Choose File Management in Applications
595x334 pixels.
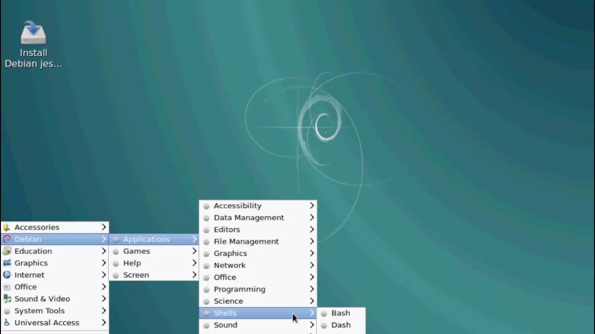coord(258,242)
